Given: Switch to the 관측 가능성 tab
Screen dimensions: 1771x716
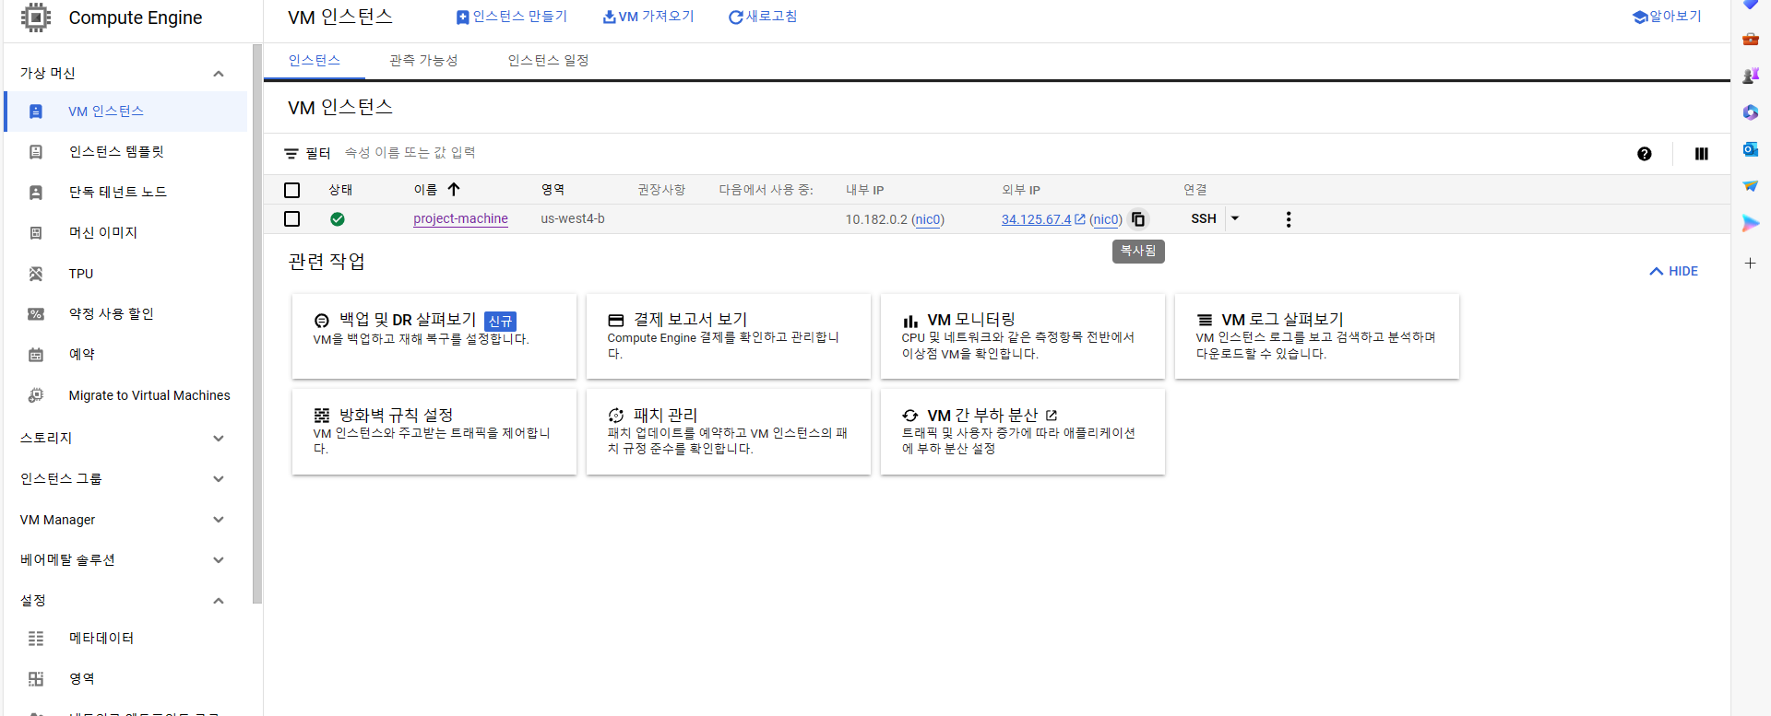Looking at the screenshot, I should (x=423, y=61).
